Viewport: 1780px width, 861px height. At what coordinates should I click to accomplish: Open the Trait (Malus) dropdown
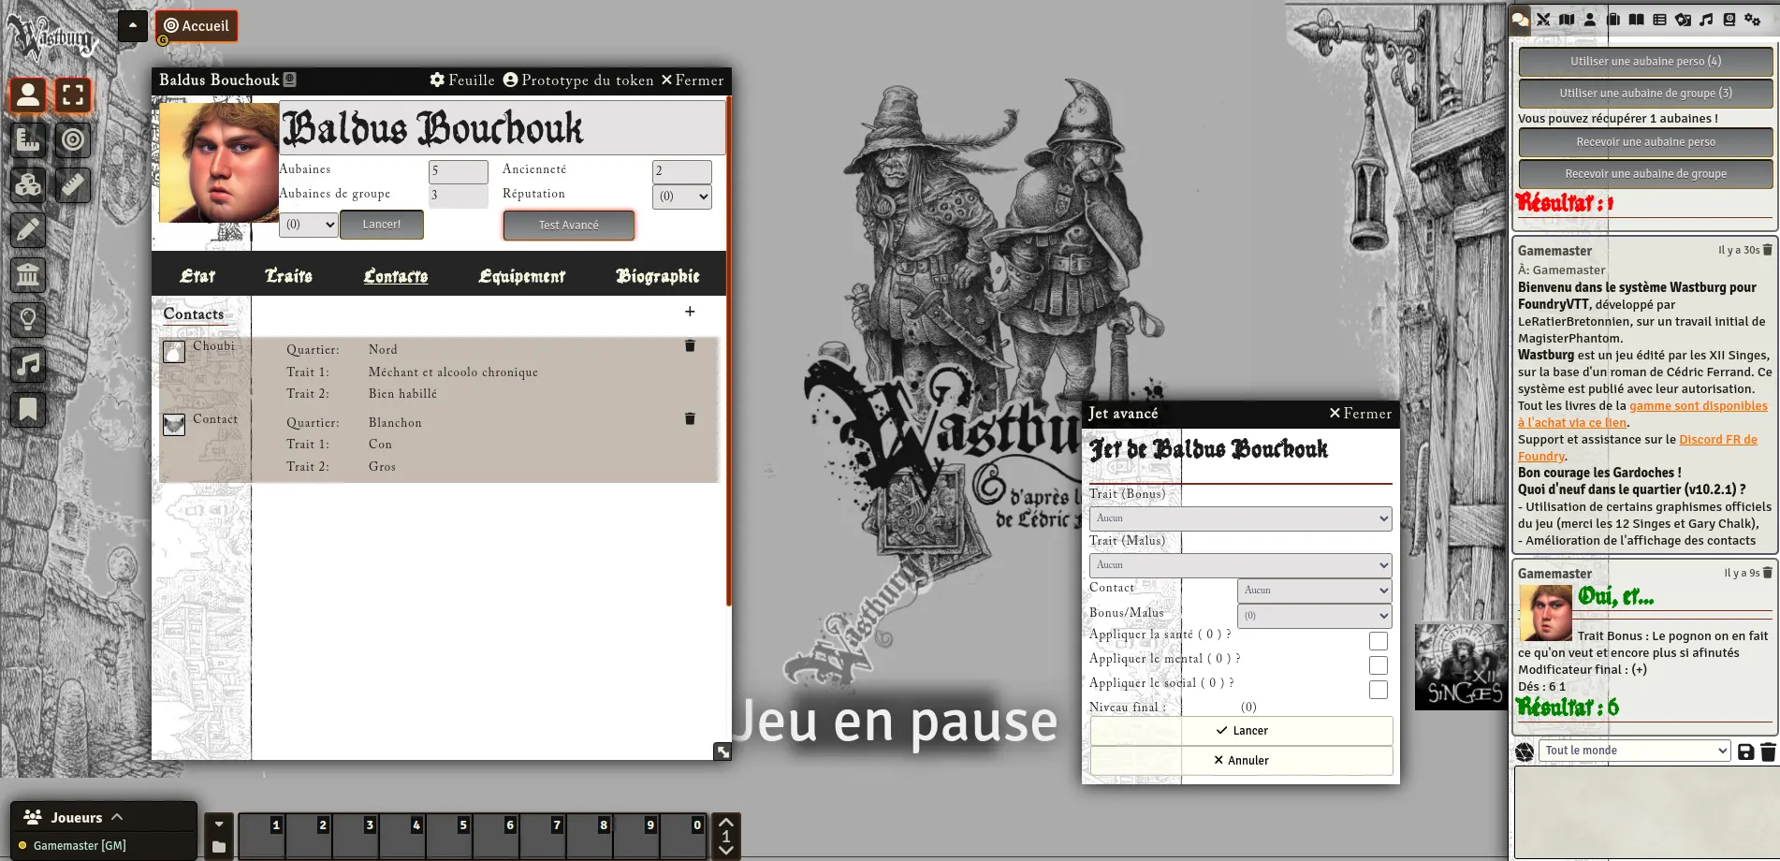pos(1241,565)
